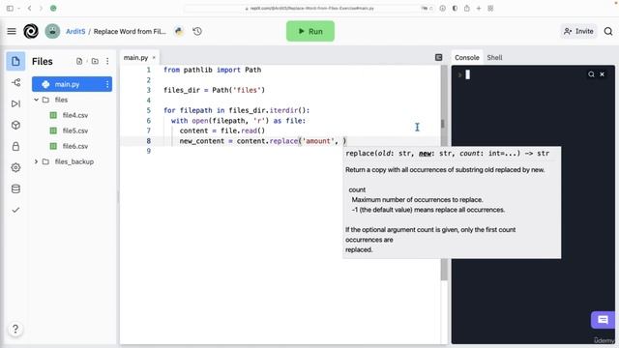Open the Database sidebar icon
Image resolution: width=619 pixels, height=348 pixels.
coord(15,189)
